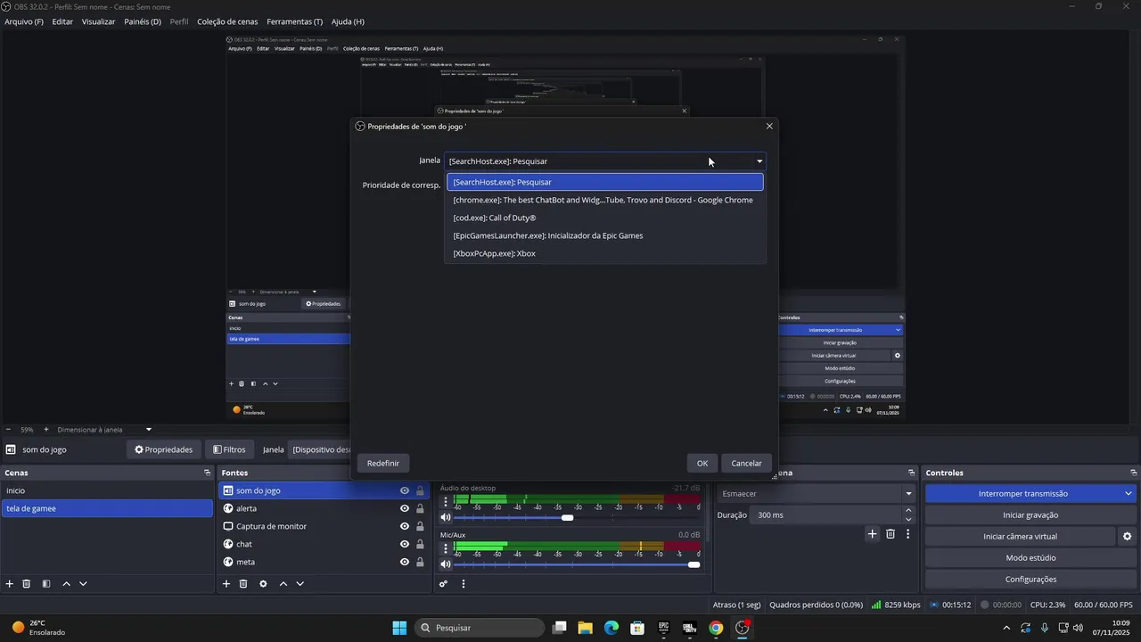Toggle the 'chat' source eye icon
The height and width of the screenshot is (642, 1141).
click(x=405, y=544)
